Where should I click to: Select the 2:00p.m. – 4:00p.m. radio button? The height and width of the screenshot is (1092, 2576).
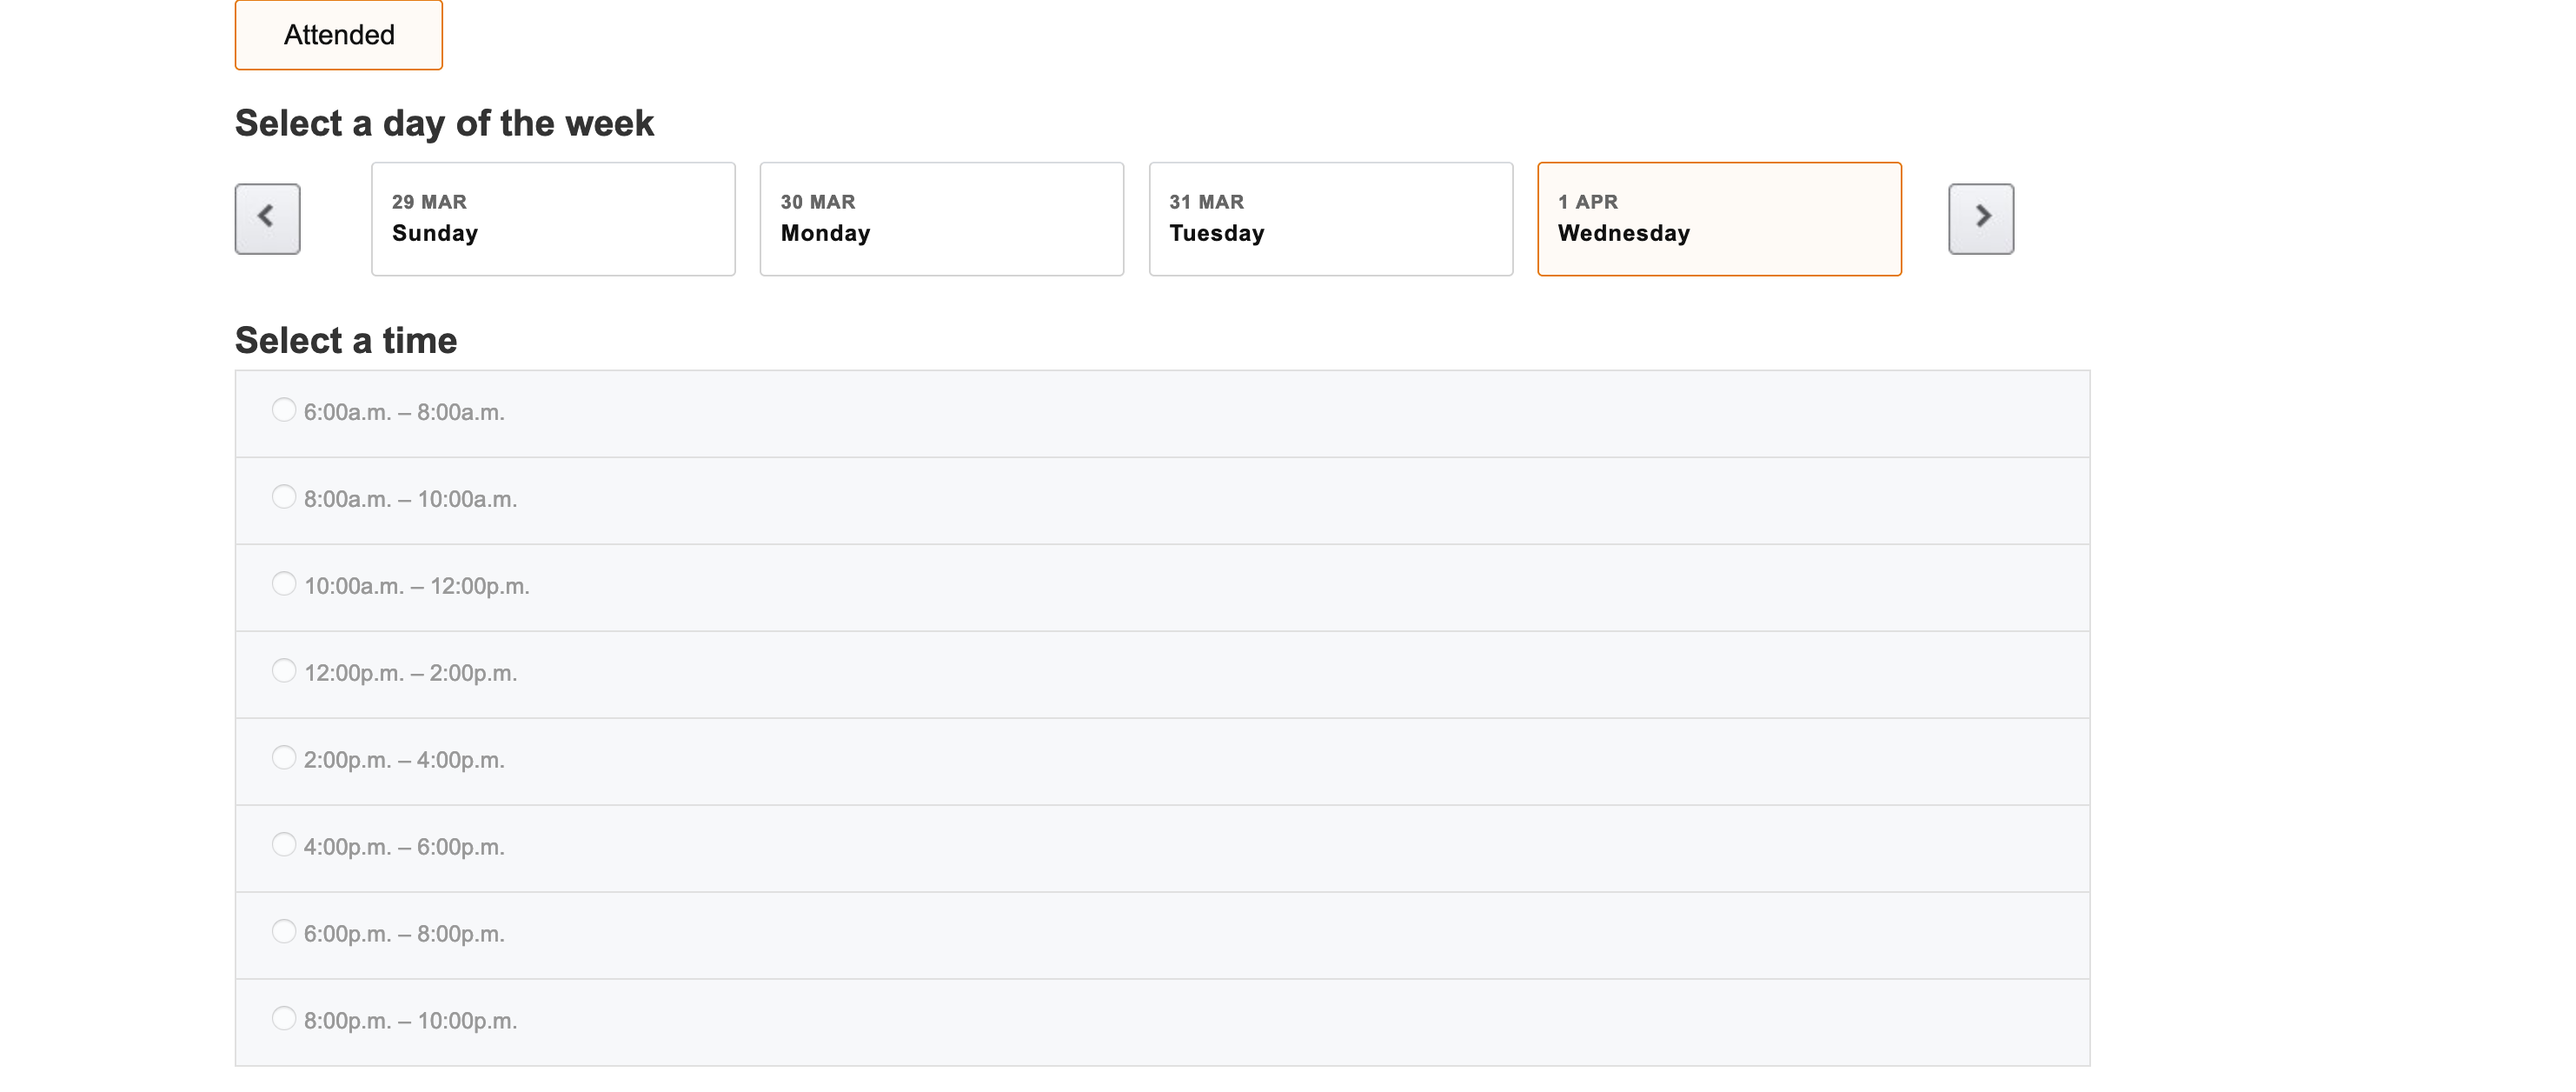(x=284, y=758)
